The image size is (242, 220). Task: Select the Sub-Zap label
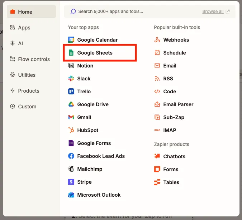[174, 117]
